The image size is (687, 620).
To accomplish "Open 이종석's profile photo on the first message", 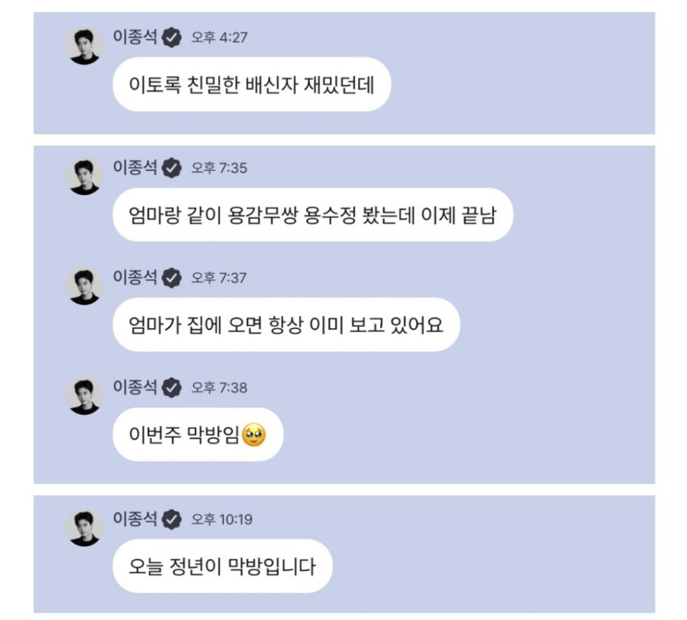I will coord(83,44).
